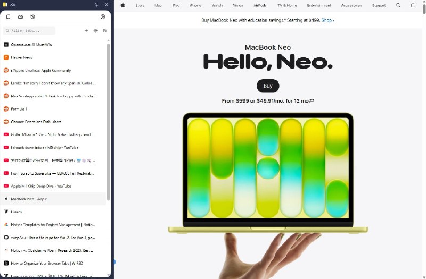Open Chrome Extensions Enthusiasts tab
This screenshot has width=426, height=279.
53,122
